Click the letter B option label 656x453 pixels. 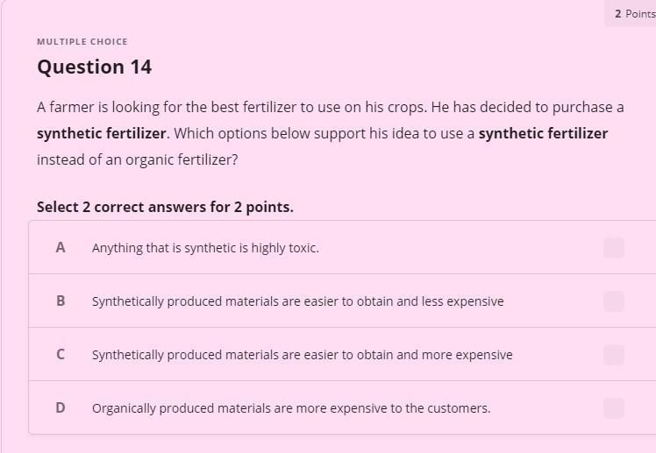[x=61, y=301]
